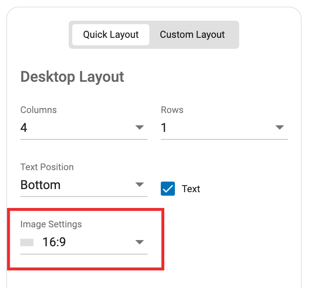Image resolution: width=311 pixels, height=288 pixels.
Task: Click the Columns value 4
Action: [24, 128]
